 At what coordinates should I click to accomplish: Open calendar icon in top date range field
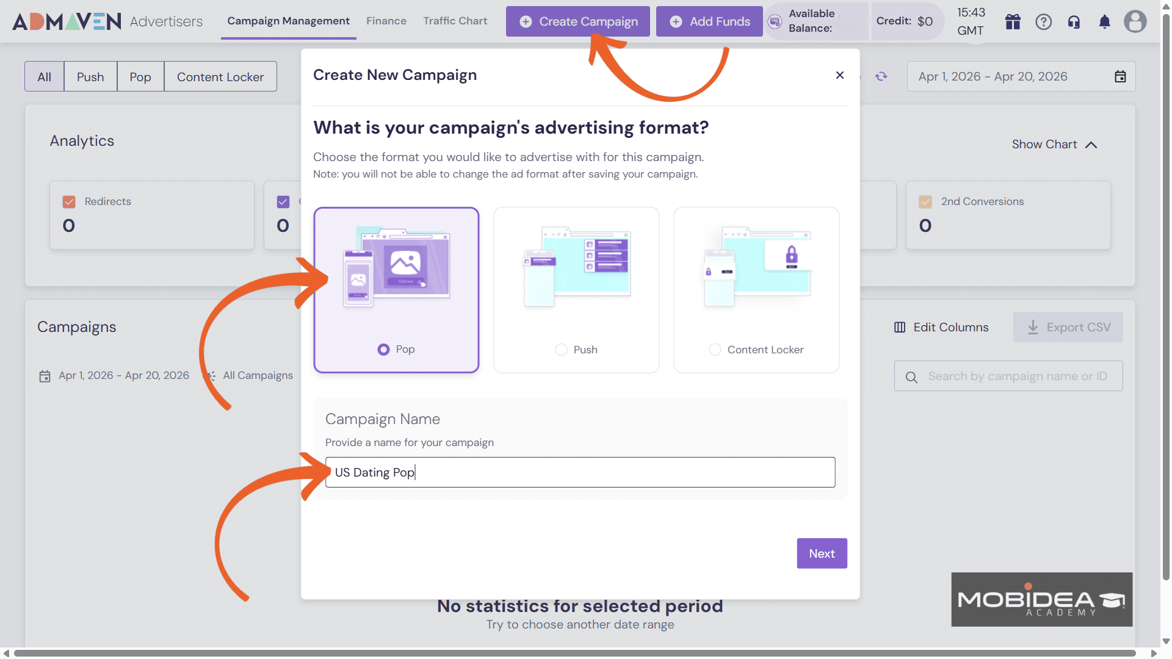pyautogui.click(x=1120, y=76)
